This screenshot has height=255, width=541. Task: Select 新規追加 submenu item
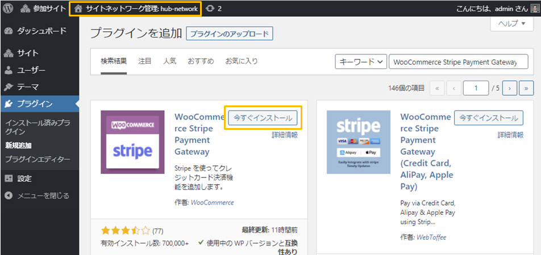[18, 146]
